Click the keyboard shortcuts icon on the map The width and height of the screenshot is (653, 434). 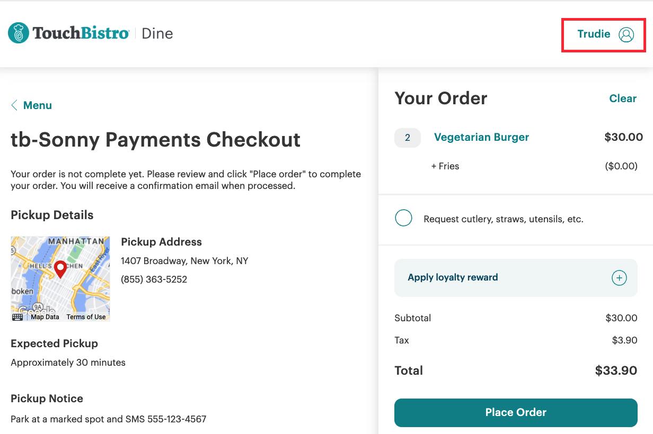coord(17,317)
